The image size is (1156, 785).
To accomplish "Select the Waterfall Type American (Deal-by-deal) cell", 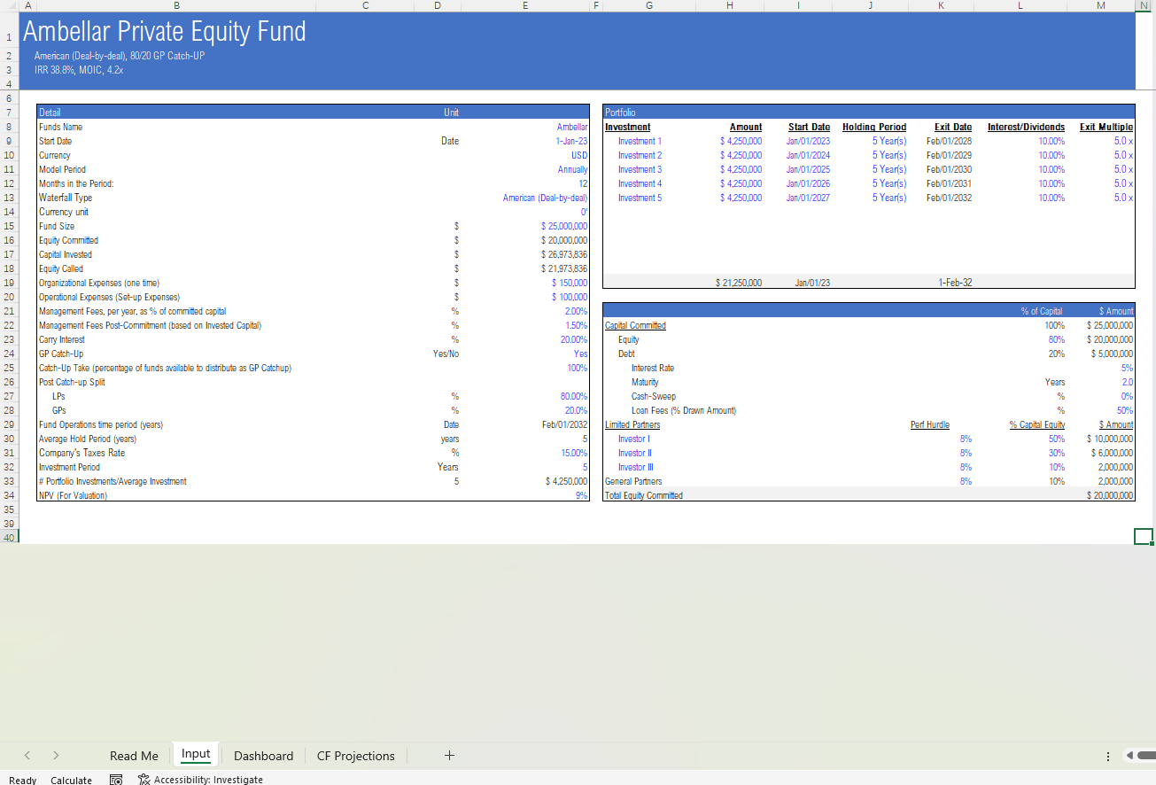I will (545, 198).
